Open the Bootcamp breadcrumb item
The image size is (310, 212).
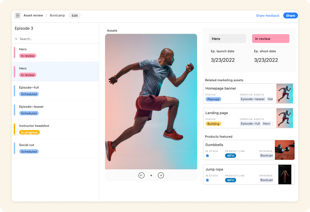tap(57, 15)
